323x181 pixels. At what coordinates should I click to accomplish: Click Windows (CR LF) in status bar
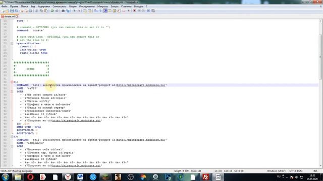[x=276, y=171]
